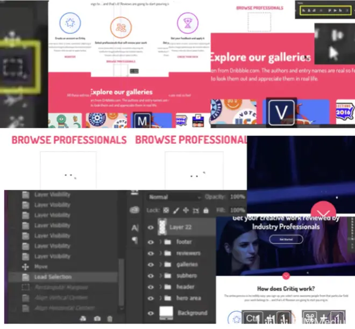Viewport: 355px width, 329px height.
Task: Select the Background layer name
Action: tap(193, 313)
